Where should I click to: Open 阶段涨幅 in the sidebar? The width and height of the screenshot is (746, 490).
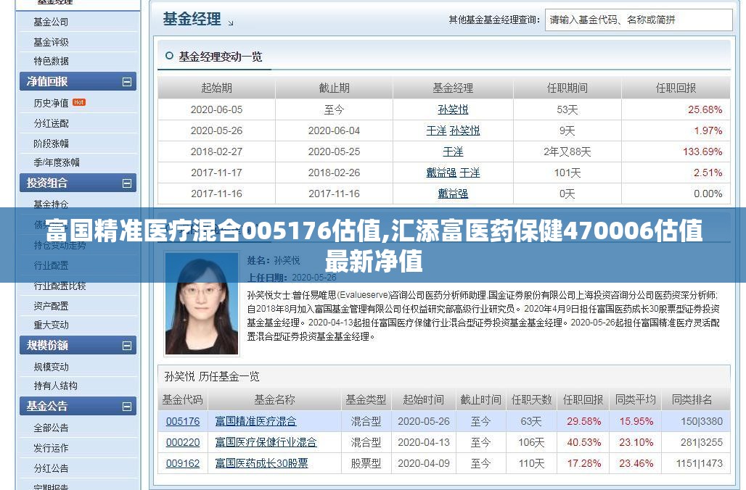tap(51, 144)
